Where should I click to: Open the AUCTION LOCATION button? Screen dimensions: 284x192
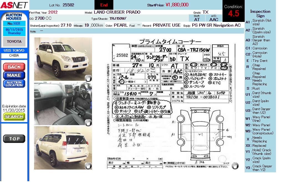(x=14, y=84)
